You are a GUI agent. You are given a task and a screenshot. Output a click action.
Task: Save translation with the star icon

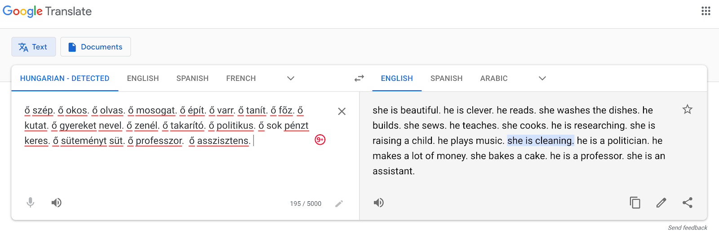click(x=687, y=109)
